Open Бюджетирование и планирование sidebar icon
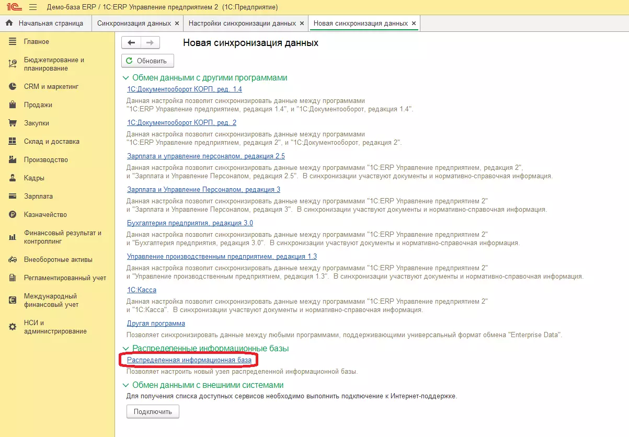The width and height of the screenshot is (629, 437). tap(13, 64)
